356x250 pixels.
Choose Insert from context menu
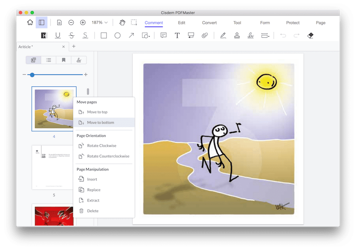pyautogui.click(x=104, y=179)
